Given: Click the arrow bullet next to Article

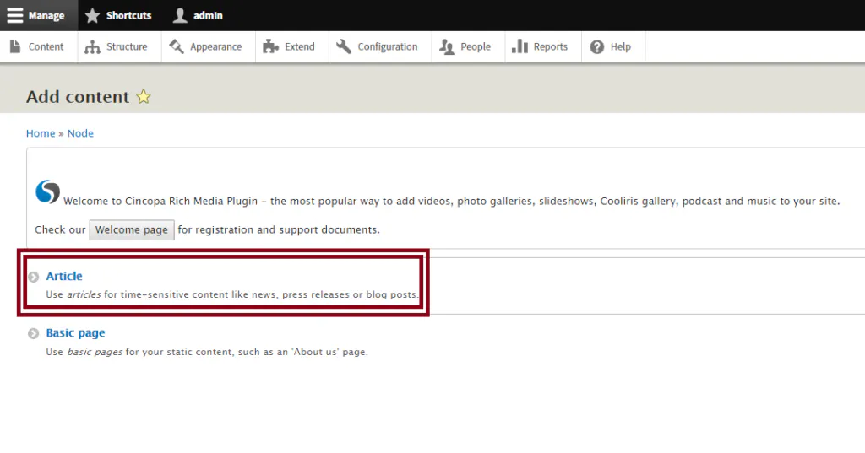Looking at the screenshot, I should (34, 277).
